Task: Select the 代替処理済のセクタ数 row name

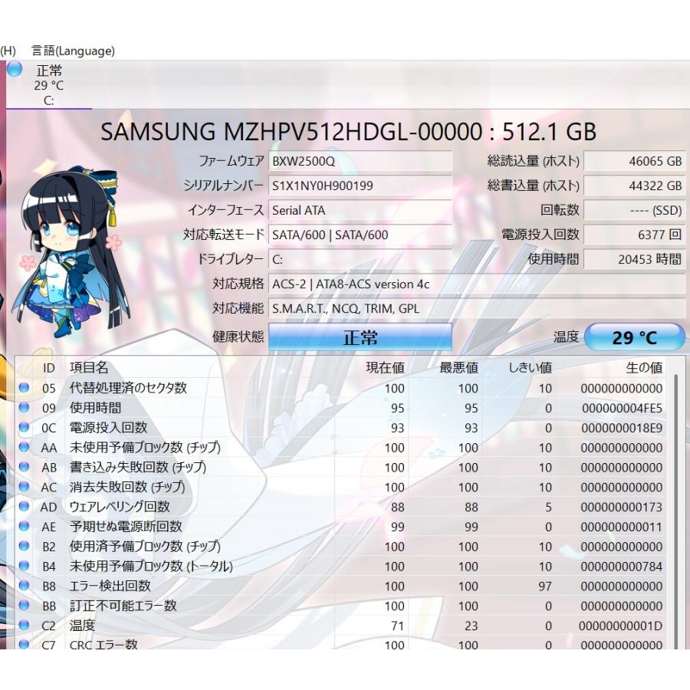Action: (128, 388)
